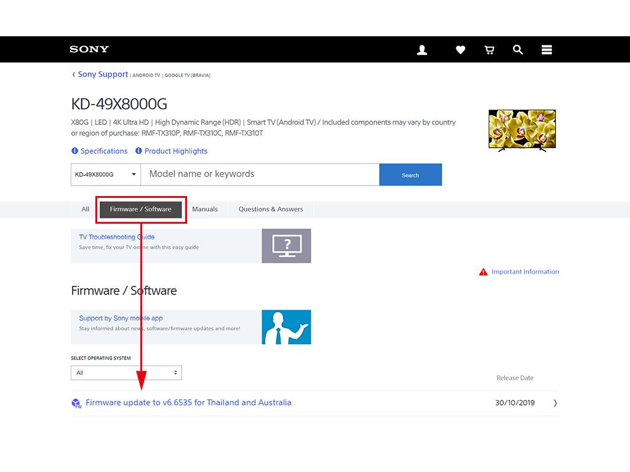630x472 pixels.
Task: Click the magnifier search icon in header
Action: (x=518, y=50)
